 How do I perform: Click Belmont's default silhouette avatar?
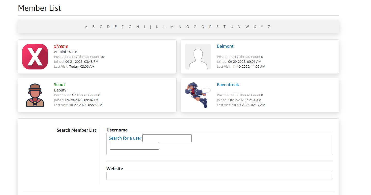coord(198,57)
